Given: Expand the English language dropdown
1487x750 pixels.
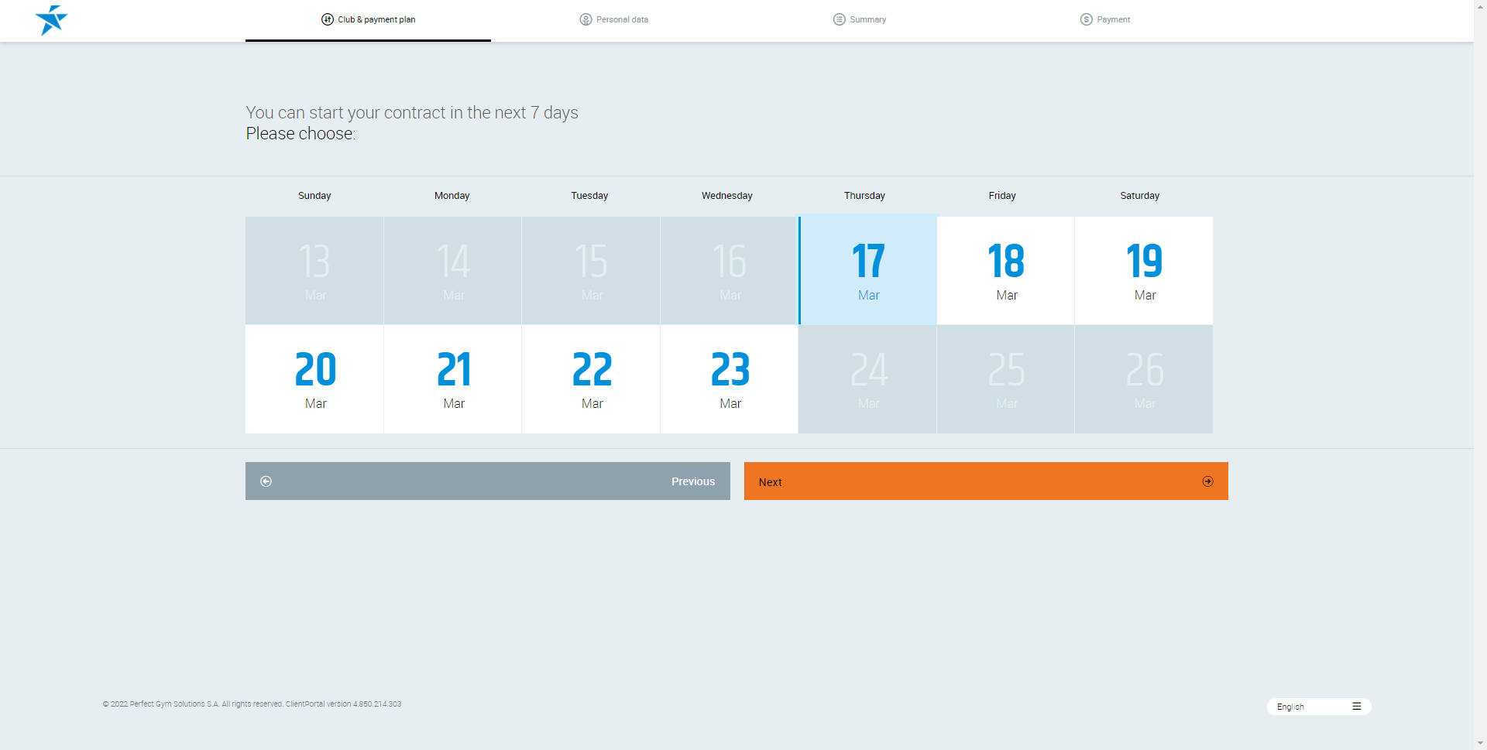Looking at the screenshot, I should pos(1317,707).
